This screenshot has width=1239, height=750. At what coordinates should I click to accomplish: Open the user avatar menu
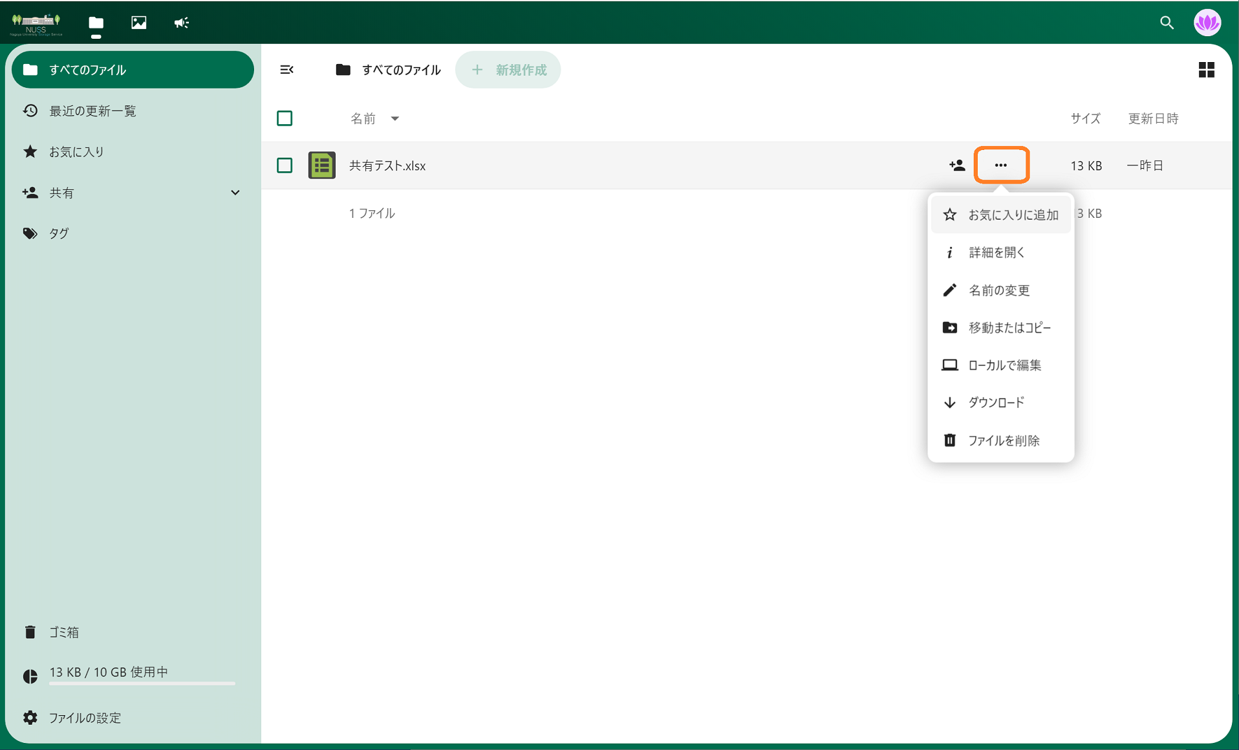pos(1207,23)
